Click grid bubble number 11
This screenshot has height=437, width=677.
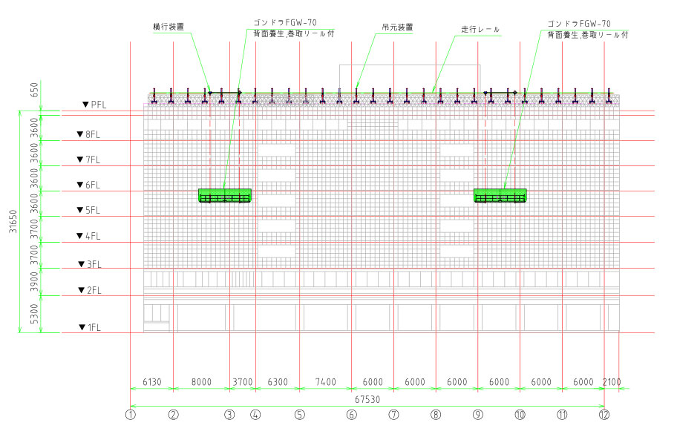tap(562, 415)
